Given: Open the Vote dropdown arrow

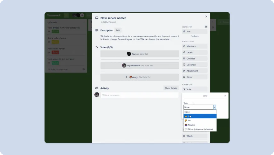Looking at the screenshot, I should click(x=214, y=107).
